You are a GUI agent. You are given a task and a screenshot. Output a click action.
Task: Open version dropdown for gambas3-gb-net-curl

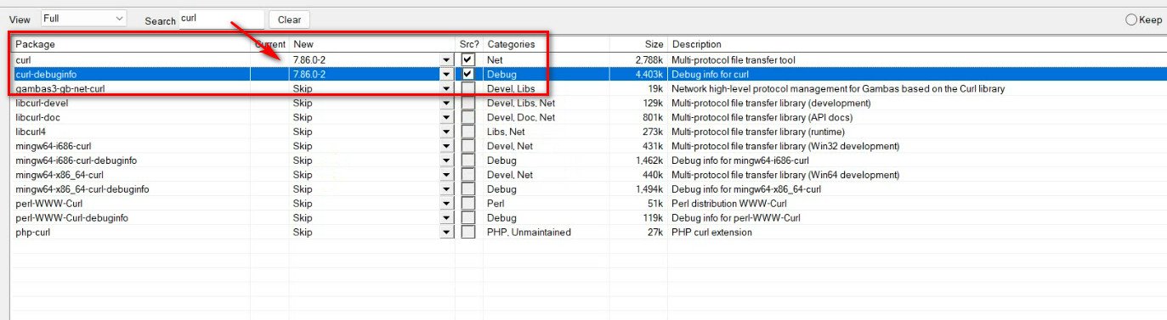click(x=446, y=89)
